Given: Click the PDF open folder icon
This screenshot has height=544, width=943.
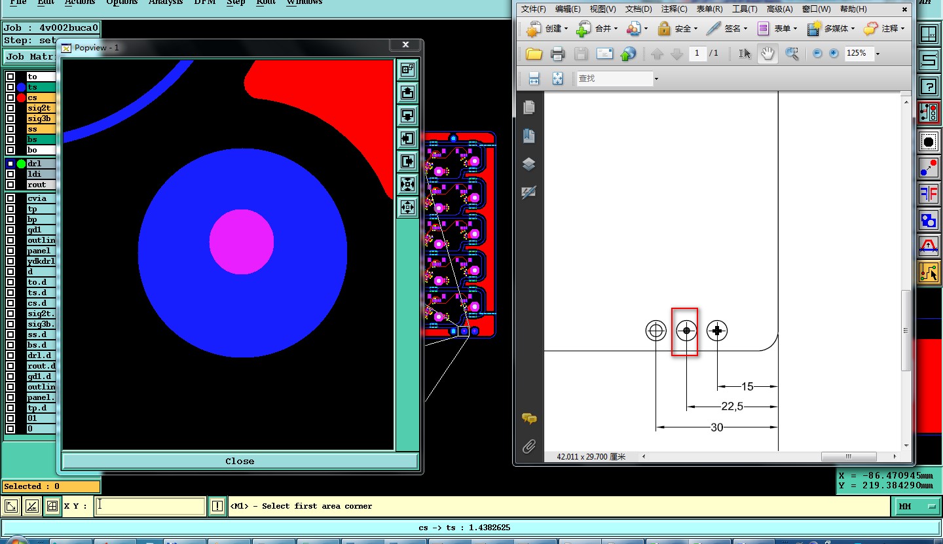Looking at the screenshot, I should click(534, 54).
